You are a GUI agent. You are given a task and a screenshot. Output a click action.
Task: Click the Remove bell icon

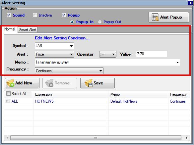tap(49, 83)
